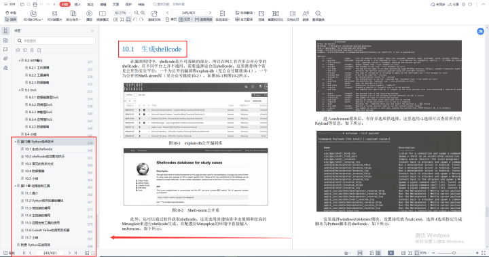Switch to the 保护 tab

pyautogui.click(x=128, y=4)
